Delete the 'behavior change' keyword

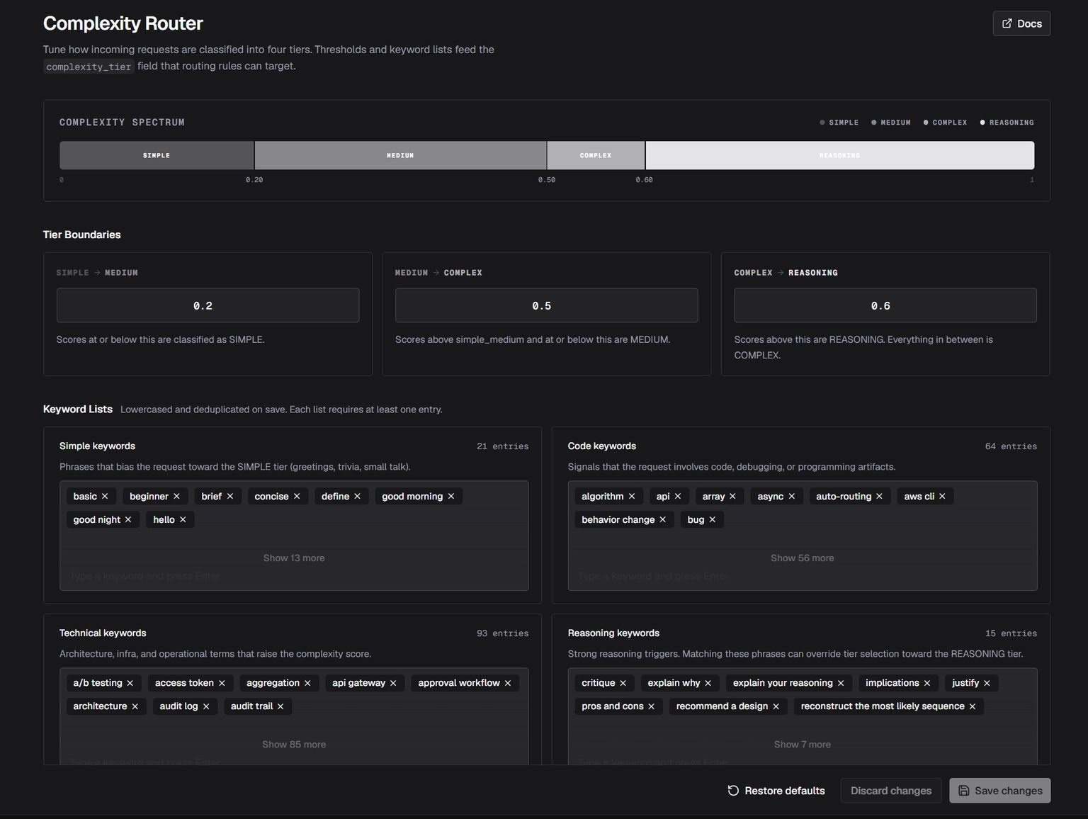tap(663, 520)
